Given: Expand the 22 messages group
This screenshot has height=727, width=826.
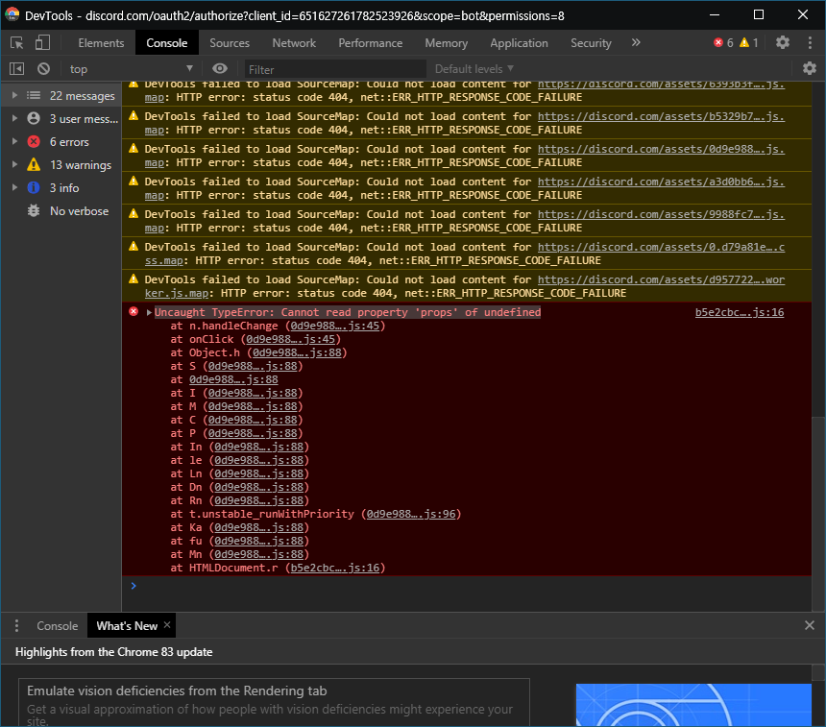Looking at the screenshot, I should point(14,95).
